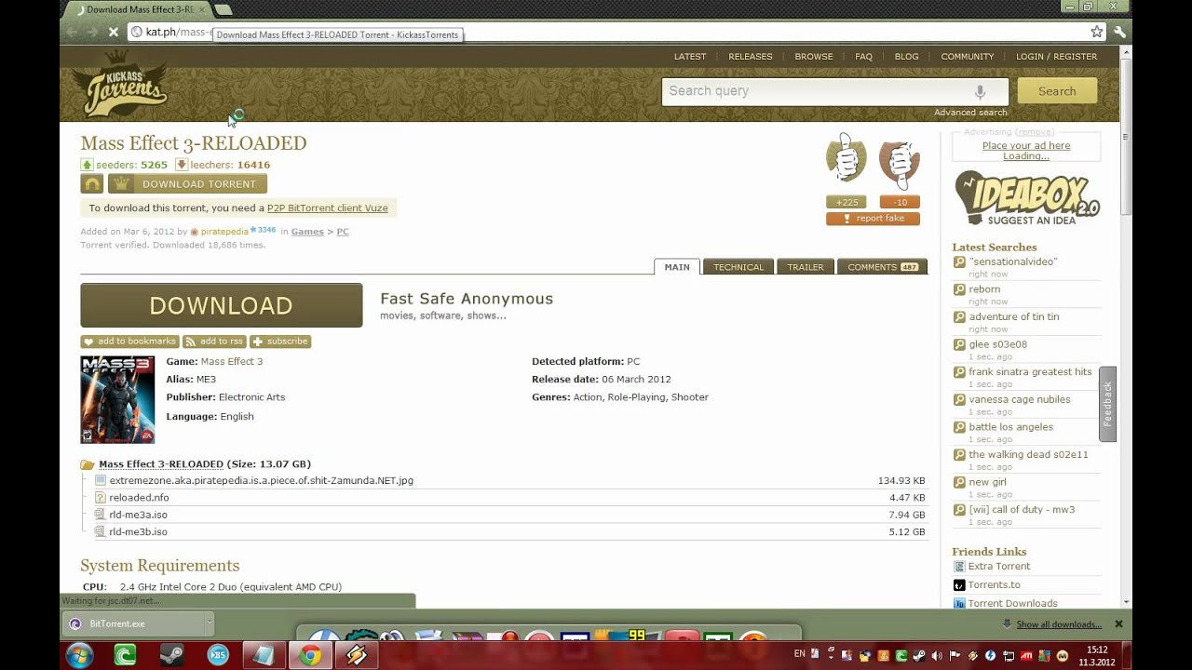Click the leechers down arrow icon
Screen dimensions: 1192x670
[182, 165]
